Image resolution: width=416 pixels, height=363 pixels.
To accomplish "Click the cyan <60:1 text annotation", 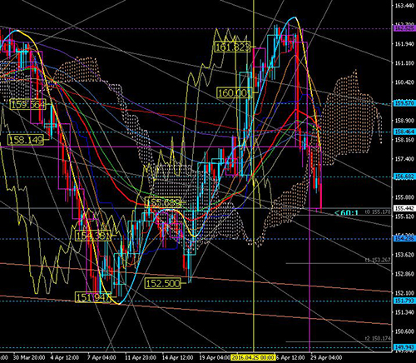I will tap(346, 213).
